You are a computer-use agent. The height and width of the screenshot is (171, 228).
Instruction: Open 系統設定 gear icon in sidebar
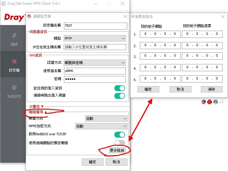pos(14,88)
